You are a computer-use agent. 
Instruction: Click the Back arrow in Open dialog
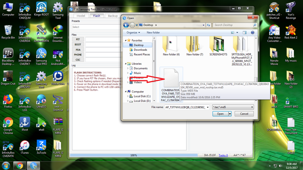coord(126,25)
